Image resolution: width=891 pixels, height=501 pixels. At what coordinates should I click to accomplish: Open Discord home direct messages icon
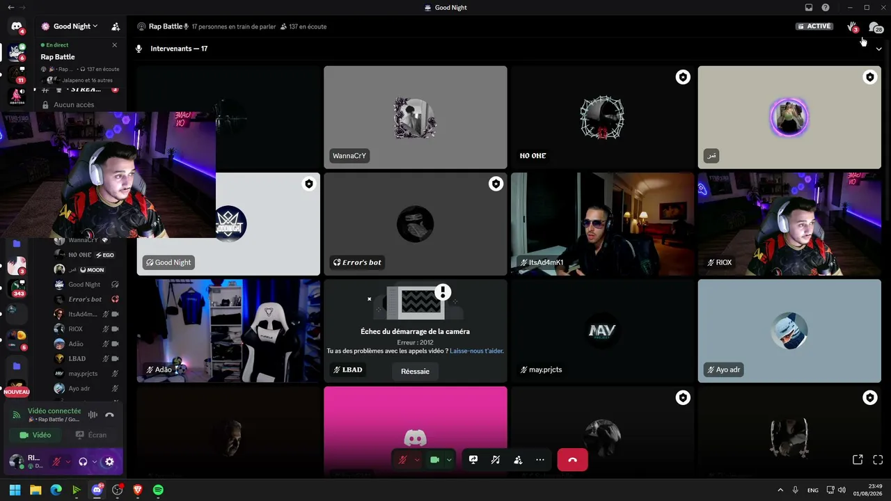[16, 26]
